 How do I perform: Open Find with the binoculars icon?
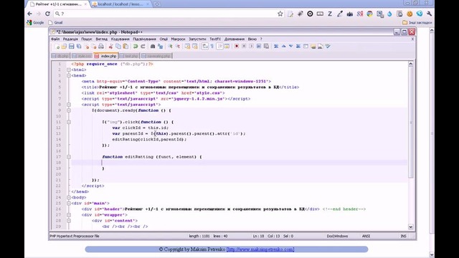[x=153, y=47]
